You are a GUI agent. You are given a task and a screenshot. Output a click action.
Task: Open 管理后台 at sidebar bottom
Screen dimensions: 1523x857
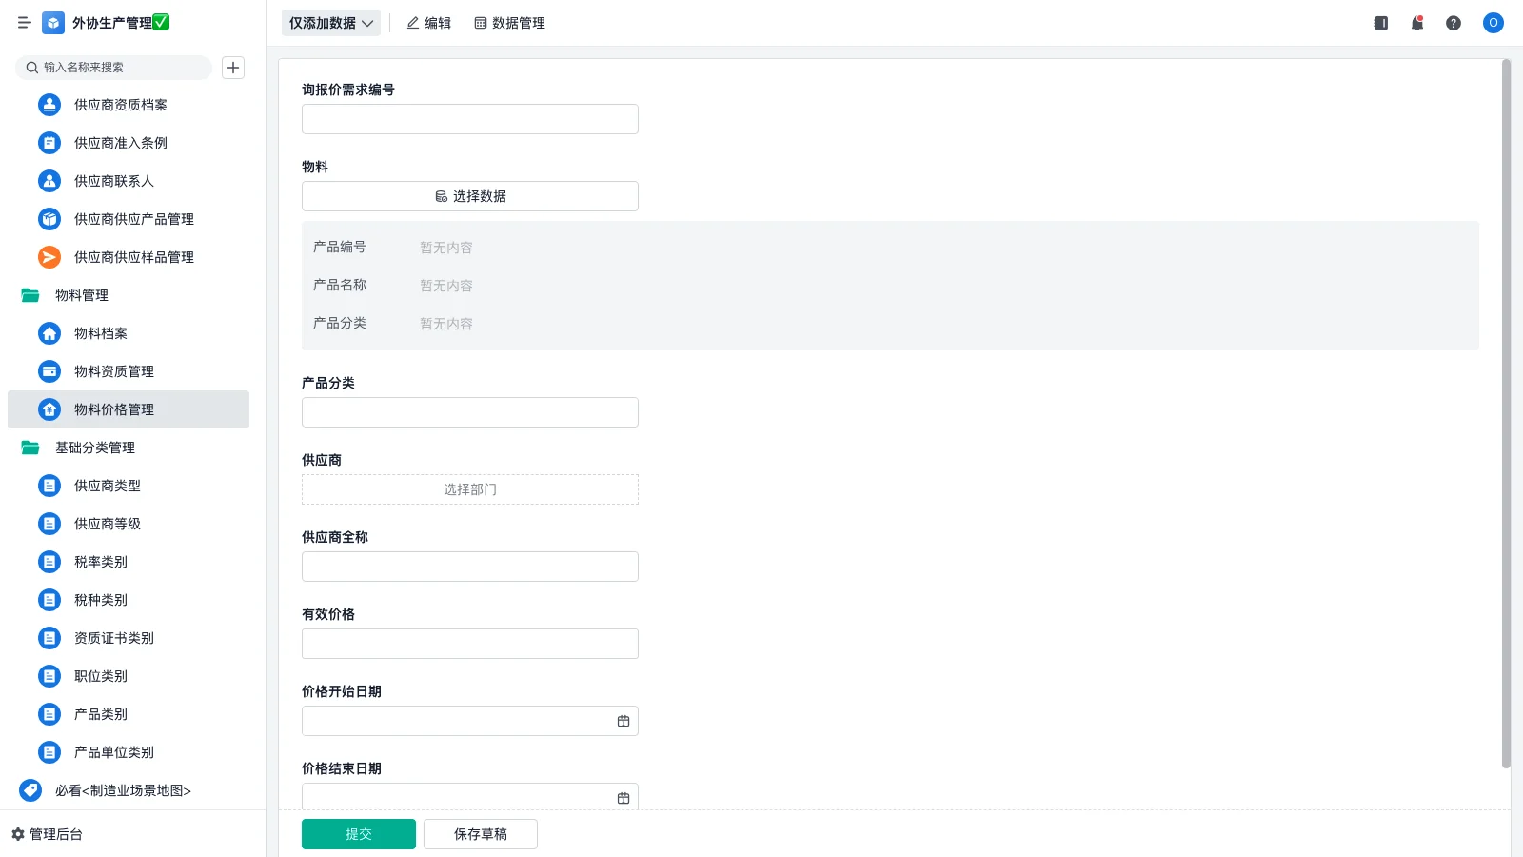[x=48, y=834]
